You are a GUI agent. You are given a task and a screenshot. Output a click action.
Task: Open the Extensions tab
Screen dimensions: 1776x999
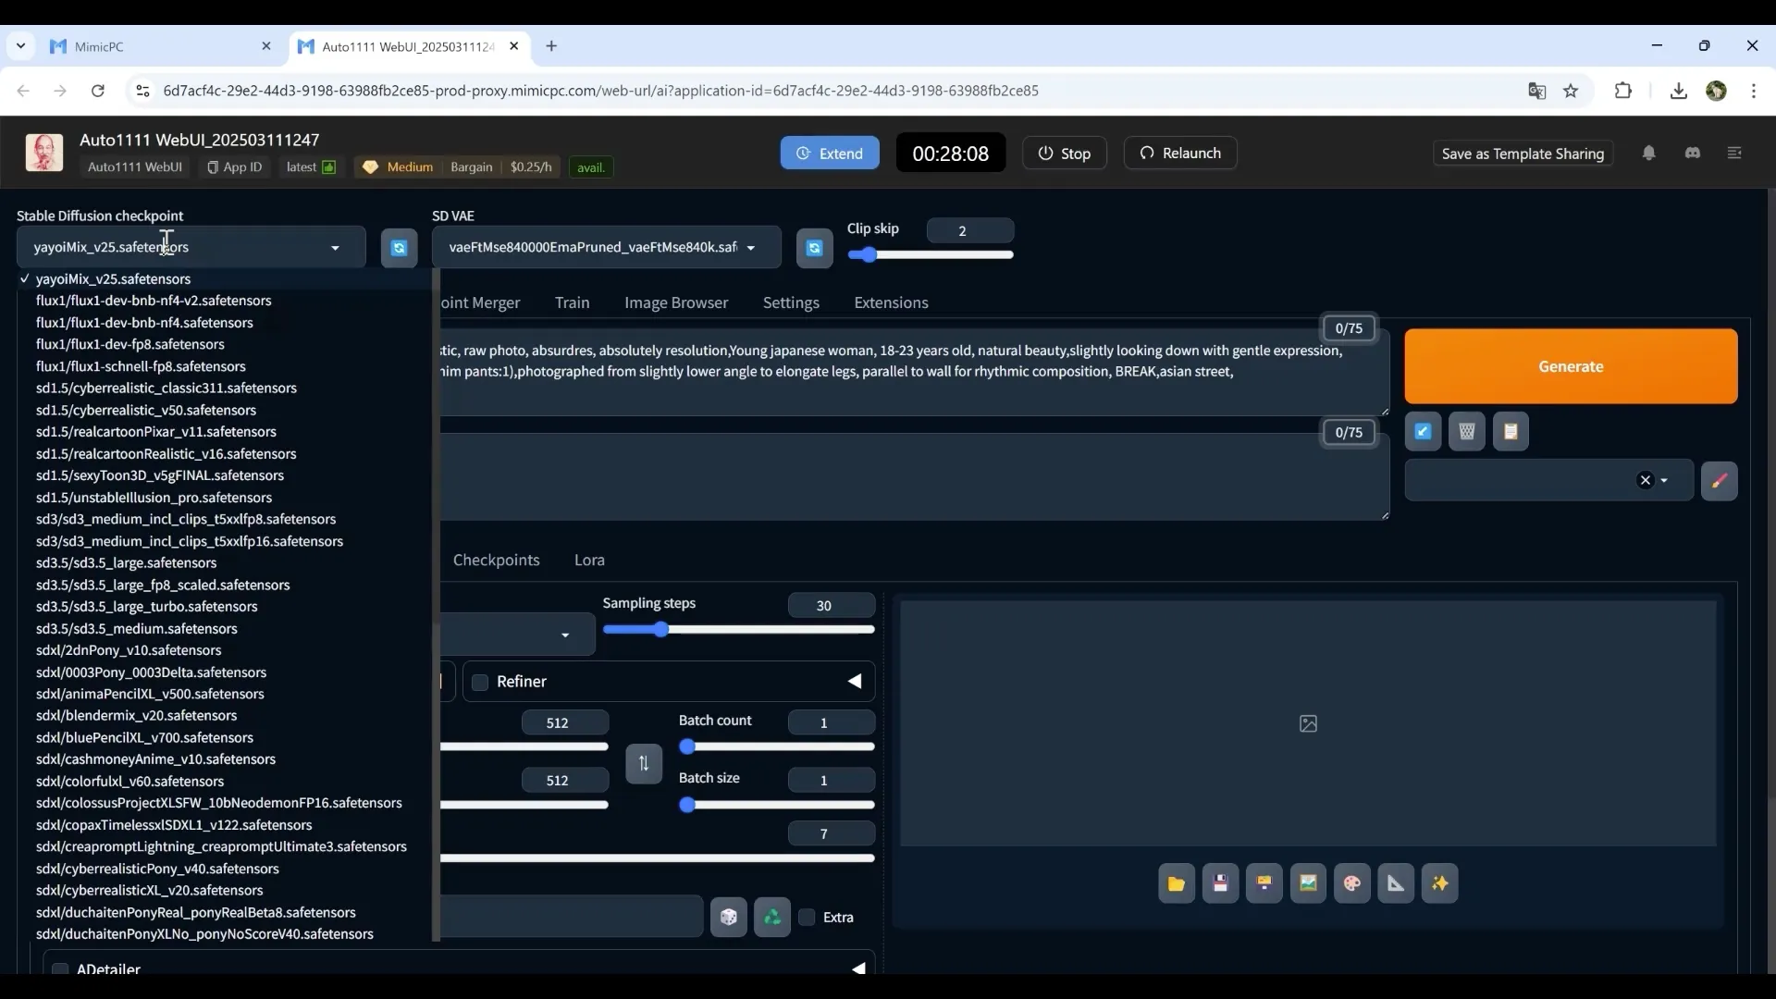(x=891, y=302)
